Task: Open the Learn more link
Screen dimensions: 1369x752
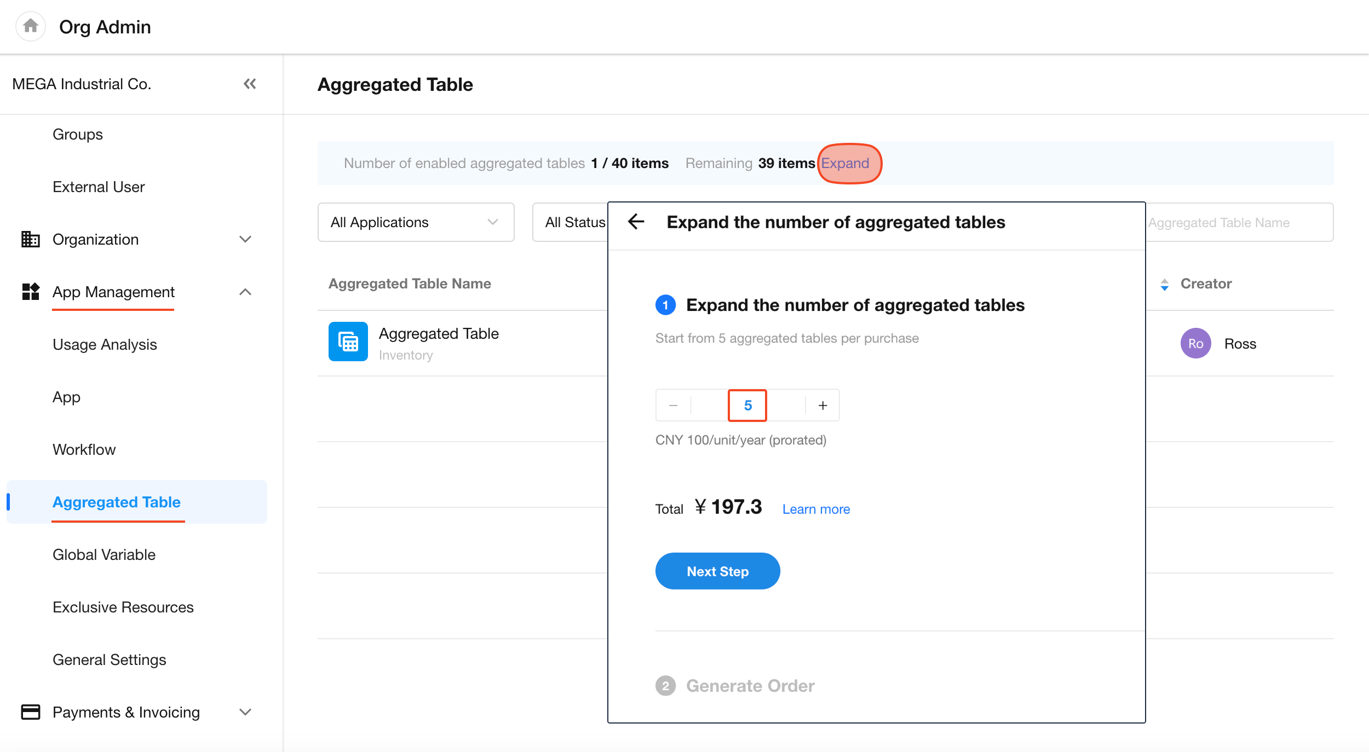Action: tap(816, 510)
